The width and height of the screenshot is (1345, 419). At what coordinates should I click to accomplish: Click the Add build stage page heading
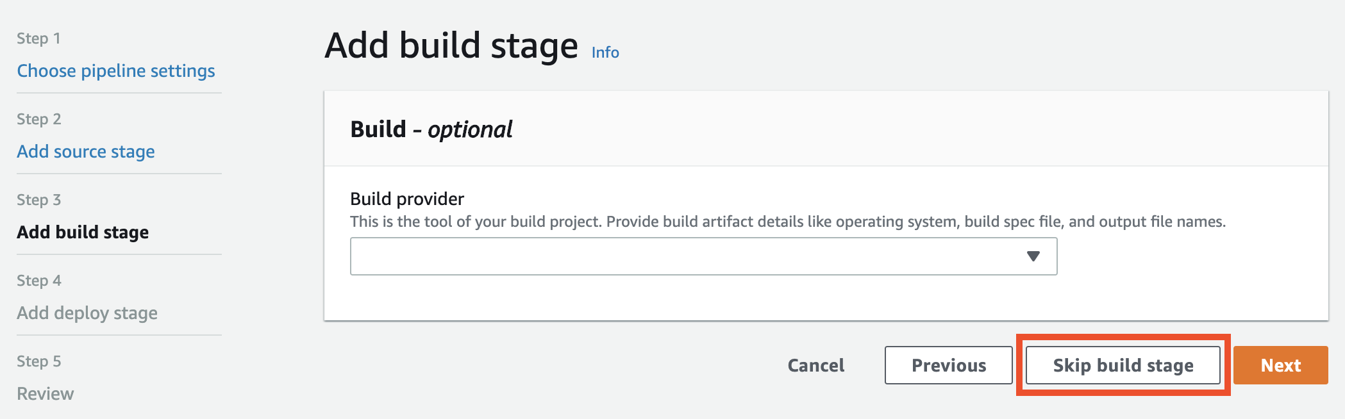pos(451,46)
